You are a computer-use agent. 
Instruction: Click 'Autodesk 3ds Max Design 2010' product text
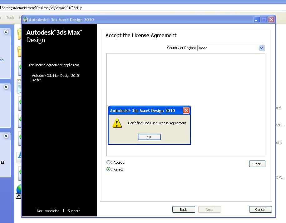(55, 78)
